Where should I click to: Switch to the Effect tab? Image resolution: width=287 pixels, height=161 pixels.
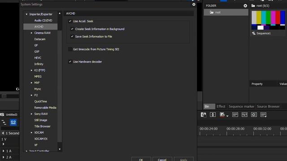click(221, 106)
